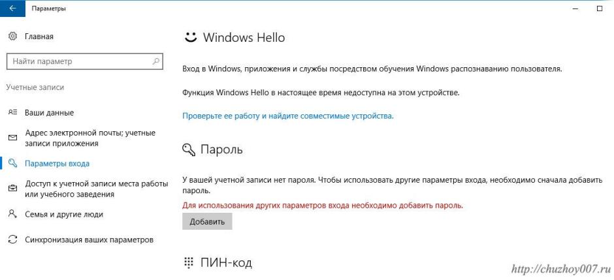
Task: Click the Параметры входа key icon
Action: [12, 163]
